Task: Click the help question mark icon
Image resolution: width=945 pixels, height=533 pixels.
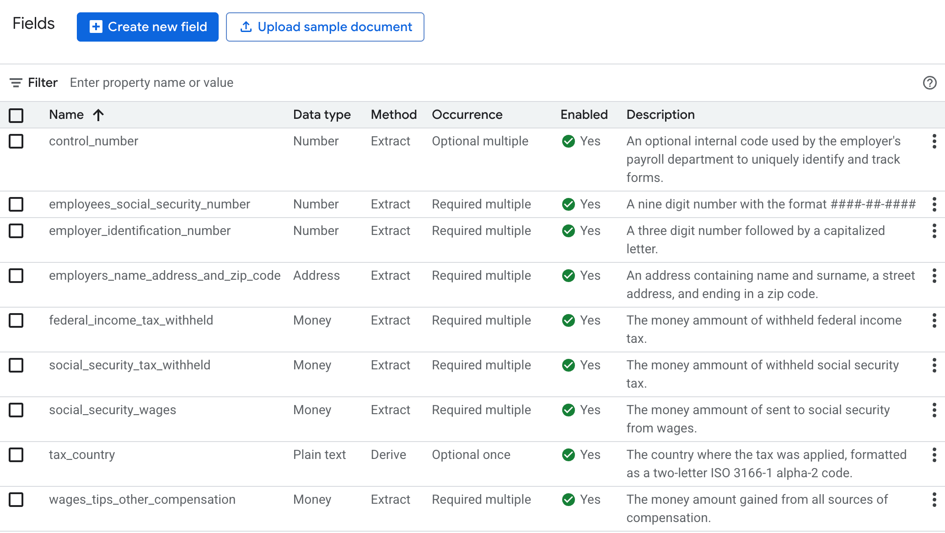Action: click(x=929, y=83)
